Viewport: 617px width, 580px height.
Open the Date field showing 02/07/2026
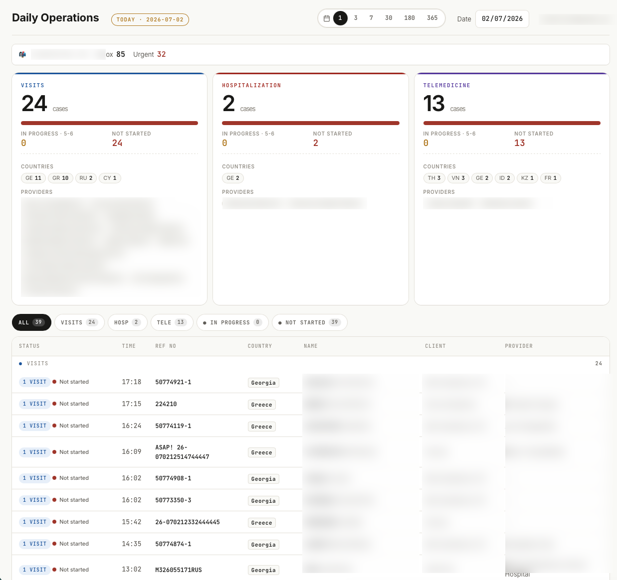(x=502, y=19)
